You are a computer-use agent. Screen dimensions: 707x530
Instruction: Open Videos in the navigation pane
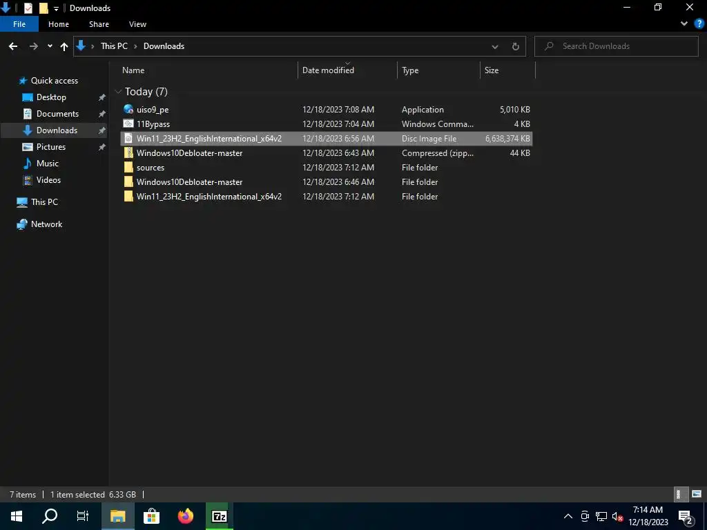click(48, 180)
